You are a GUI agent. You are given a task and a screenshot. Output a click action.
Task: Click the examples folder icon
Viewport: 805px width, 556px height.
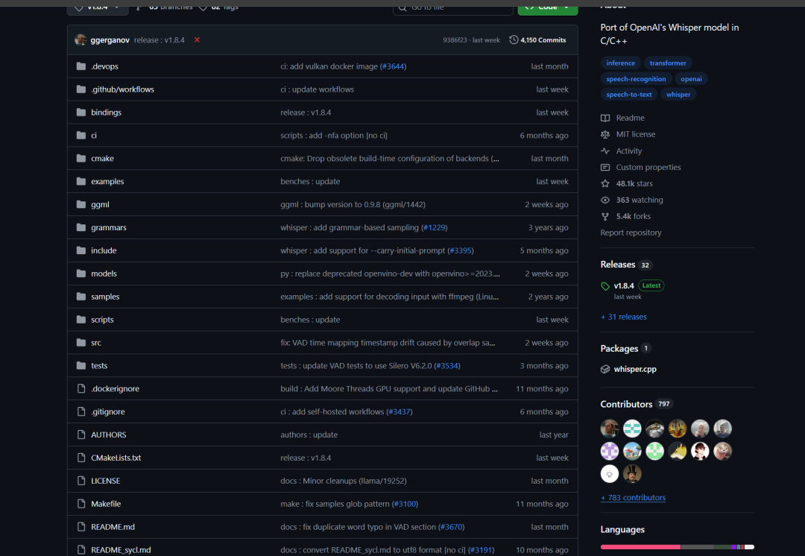[81, 181]
